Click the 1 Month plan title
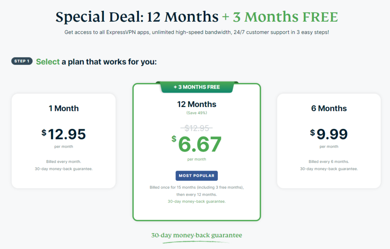The width and height of the screenshot is (390, 249). [x=64, y=109]
